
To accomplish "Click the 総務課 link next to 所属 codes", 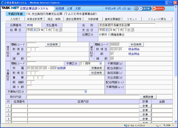I will pyautogui.click(x=61, y=68).
